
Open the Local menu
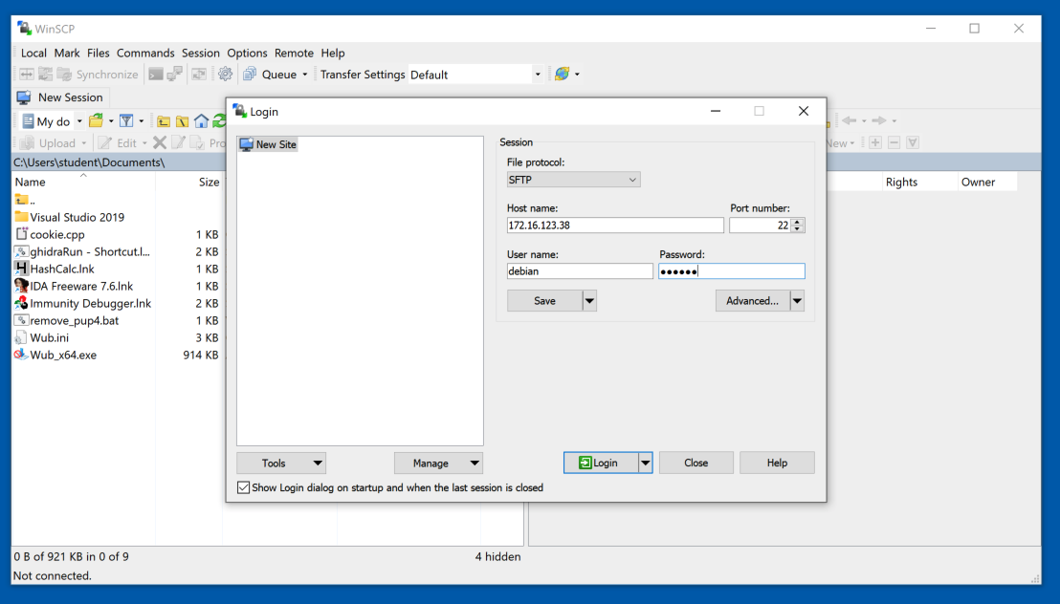tap(33, 53)
